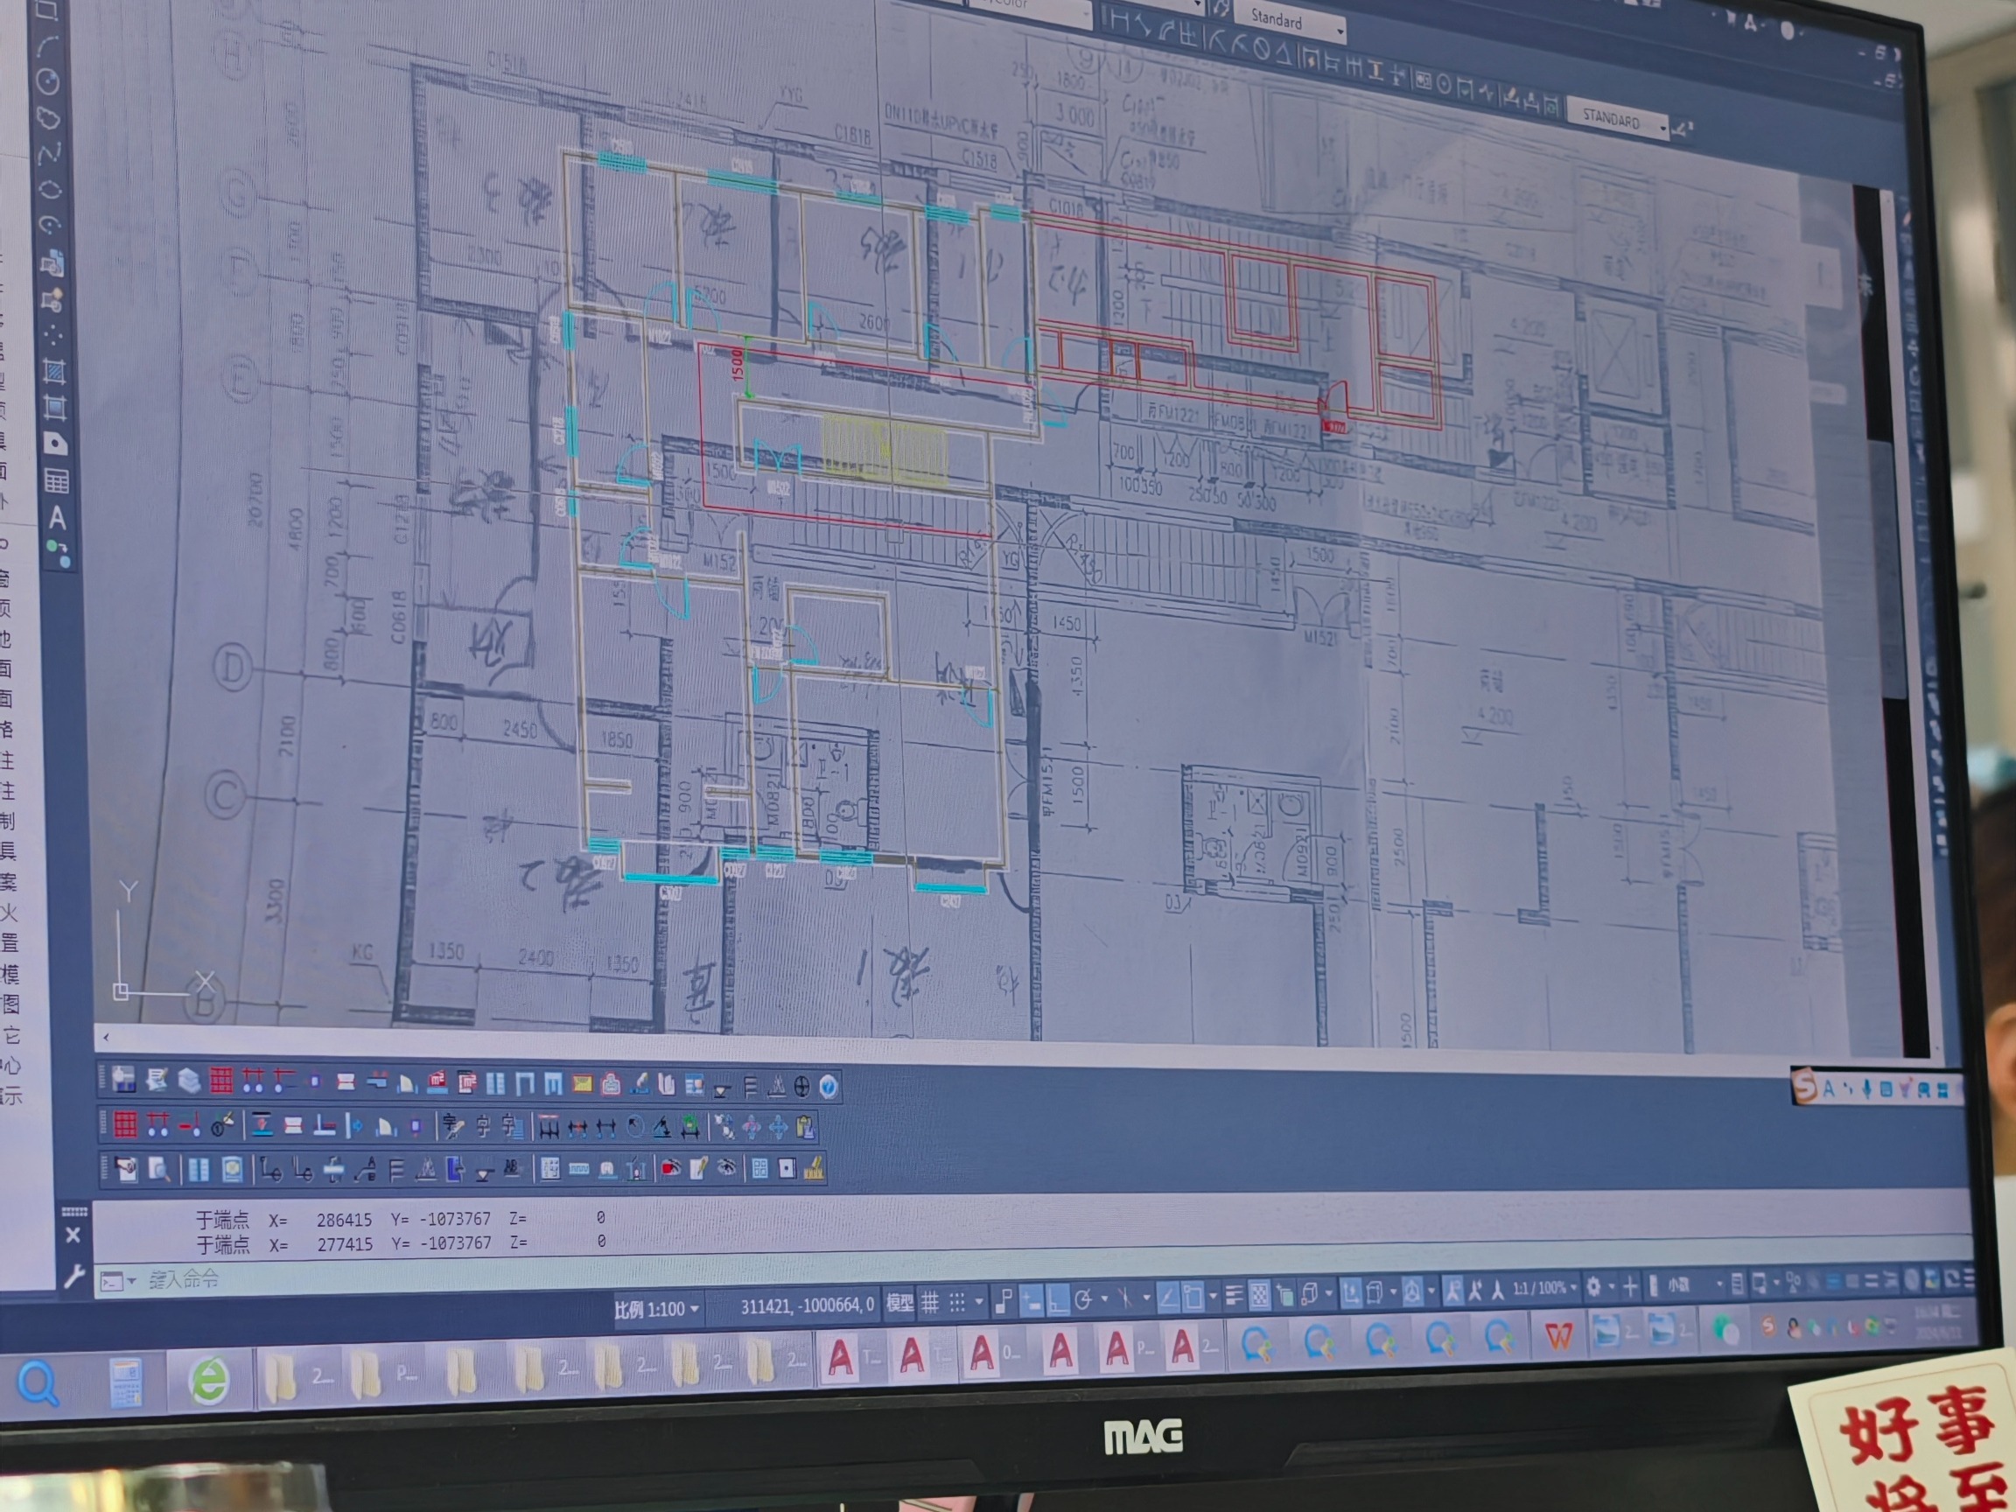Click the yellow broom cleanup icon

814,1168
